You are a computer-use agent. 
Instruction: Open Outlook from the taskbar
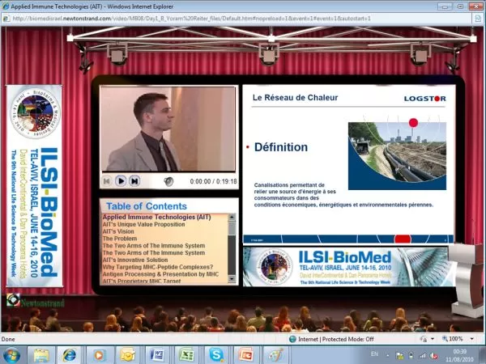(127, 355)
